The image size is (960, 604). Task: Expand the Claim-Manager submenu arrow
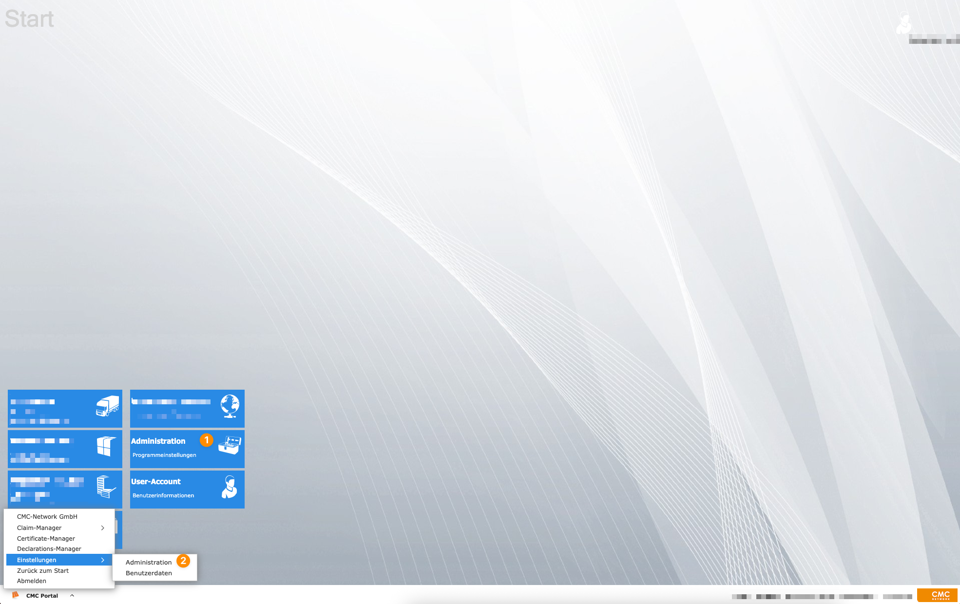(103, 528)
